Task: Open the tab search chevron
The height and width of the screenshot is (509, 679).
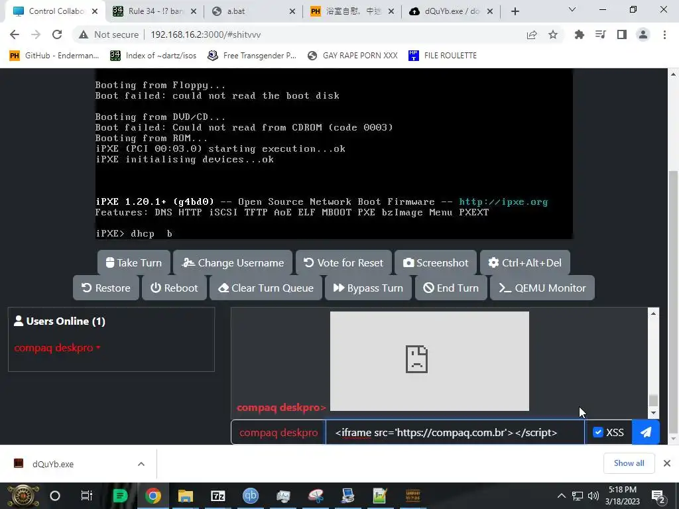Action: click(x=572, y=9)
